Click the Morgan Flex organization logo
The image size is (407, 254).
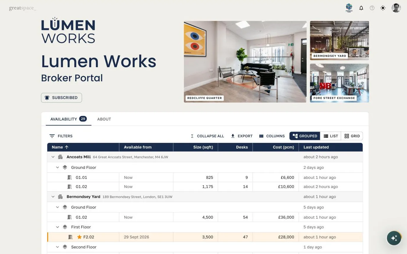click(x=349, y=8)
